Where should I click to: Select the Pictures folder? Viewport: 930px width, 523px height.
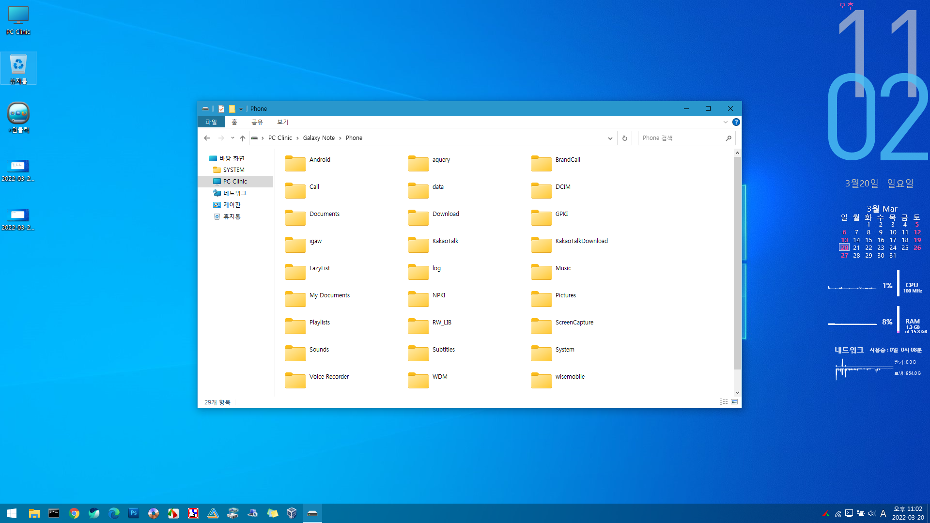554,299
